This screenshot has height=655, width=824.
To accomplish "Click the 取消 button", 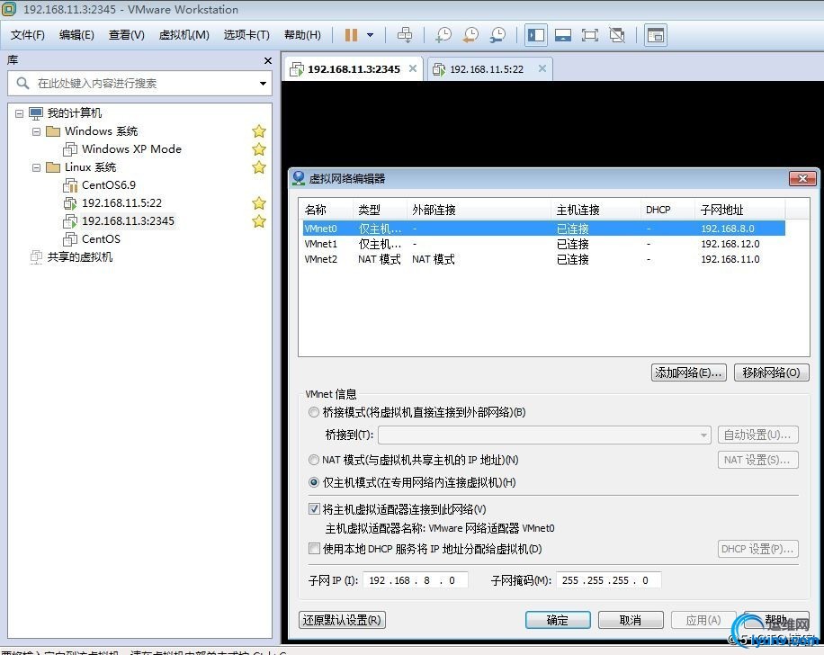I will (631, 620).
